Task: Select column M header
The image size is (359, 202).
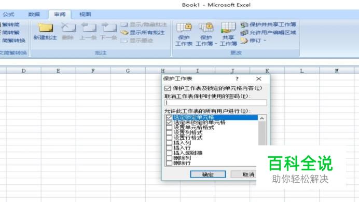Action: pos(337,71)
